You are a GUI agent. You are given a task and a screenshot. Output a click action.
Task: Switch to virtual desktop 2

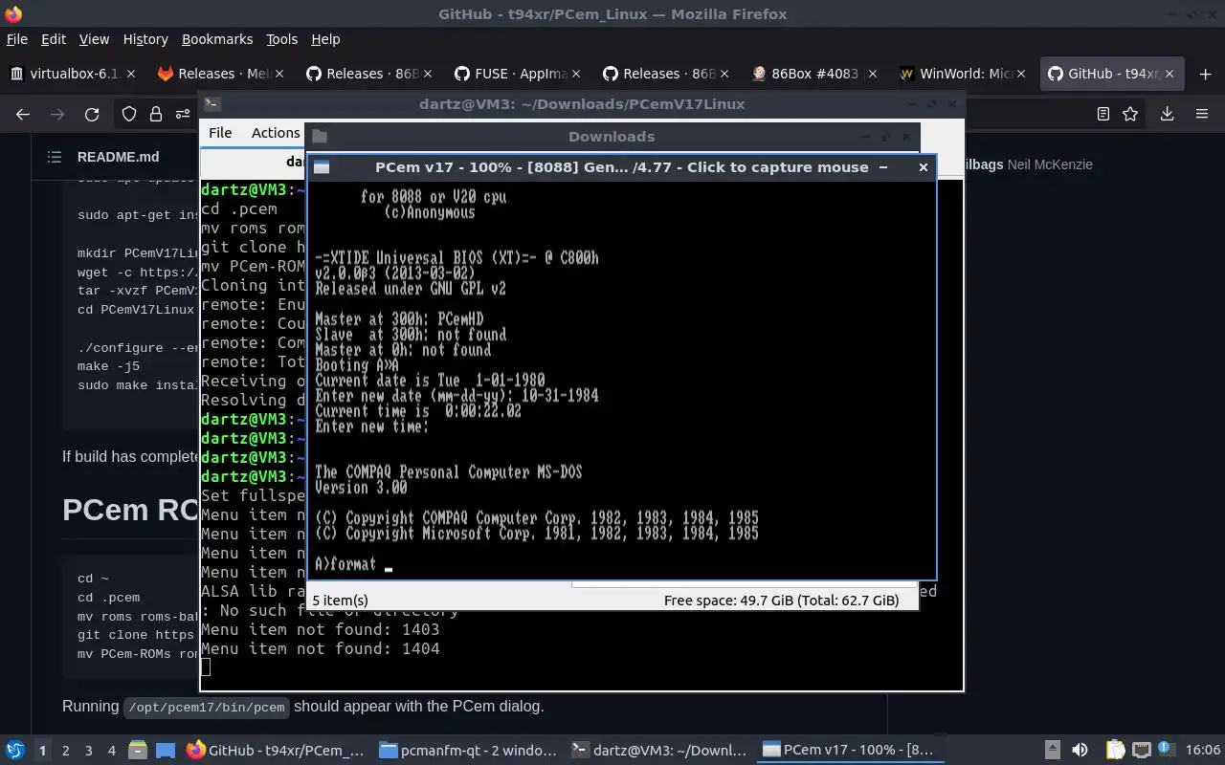tap(66, 751)
